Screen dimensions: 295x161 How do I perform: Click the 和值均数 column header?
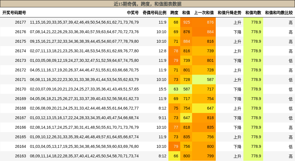coord(253,13)
